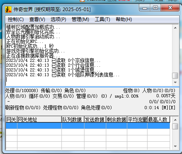Viewport: 182px width, 154px height.
Task: Click log panel scroll down arrow
Action: coord(175,83)
